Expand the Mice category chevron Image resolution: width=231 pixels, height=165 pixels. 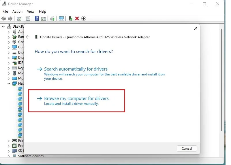pos(9,73)
